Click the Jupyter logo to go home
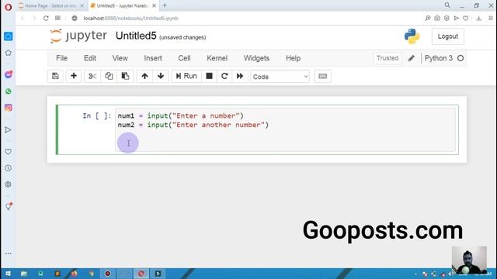The width and height of the screenshot is (497, 279). [x=78, y=36]
